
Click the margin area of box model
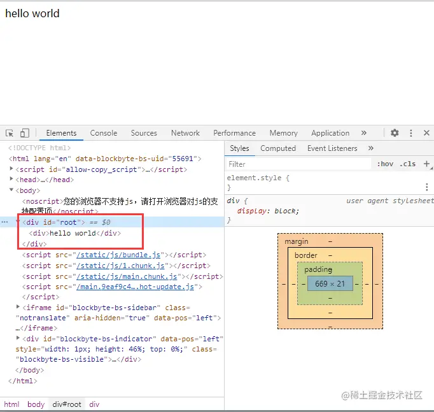[296, 241]
